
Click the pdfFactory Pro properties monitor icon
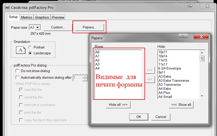189,6
